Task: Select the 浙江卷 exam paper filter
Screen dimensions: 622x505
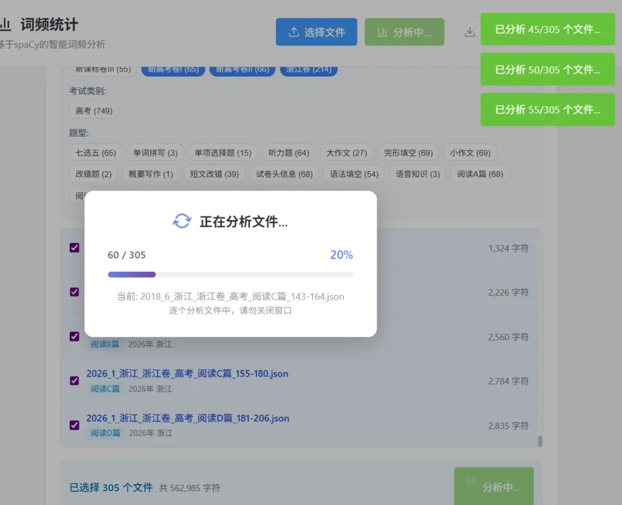Action: (x=308, y=69)
